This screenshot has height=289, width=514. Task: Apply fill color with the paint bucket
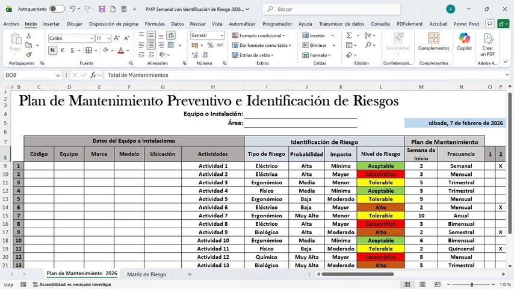tap(105, 50)
